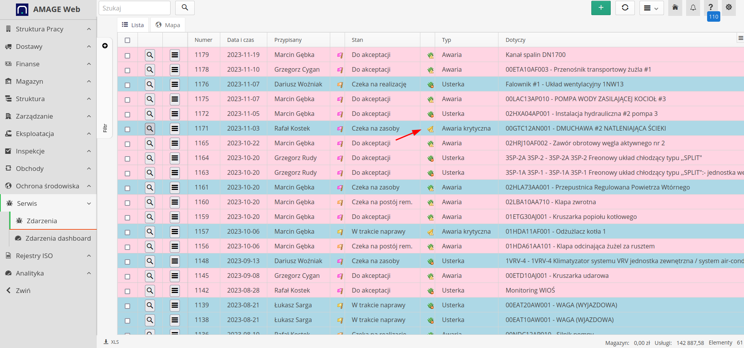Go to home via house icon
The height and width of the screenshot is (348, 744).
coord(675,8)
